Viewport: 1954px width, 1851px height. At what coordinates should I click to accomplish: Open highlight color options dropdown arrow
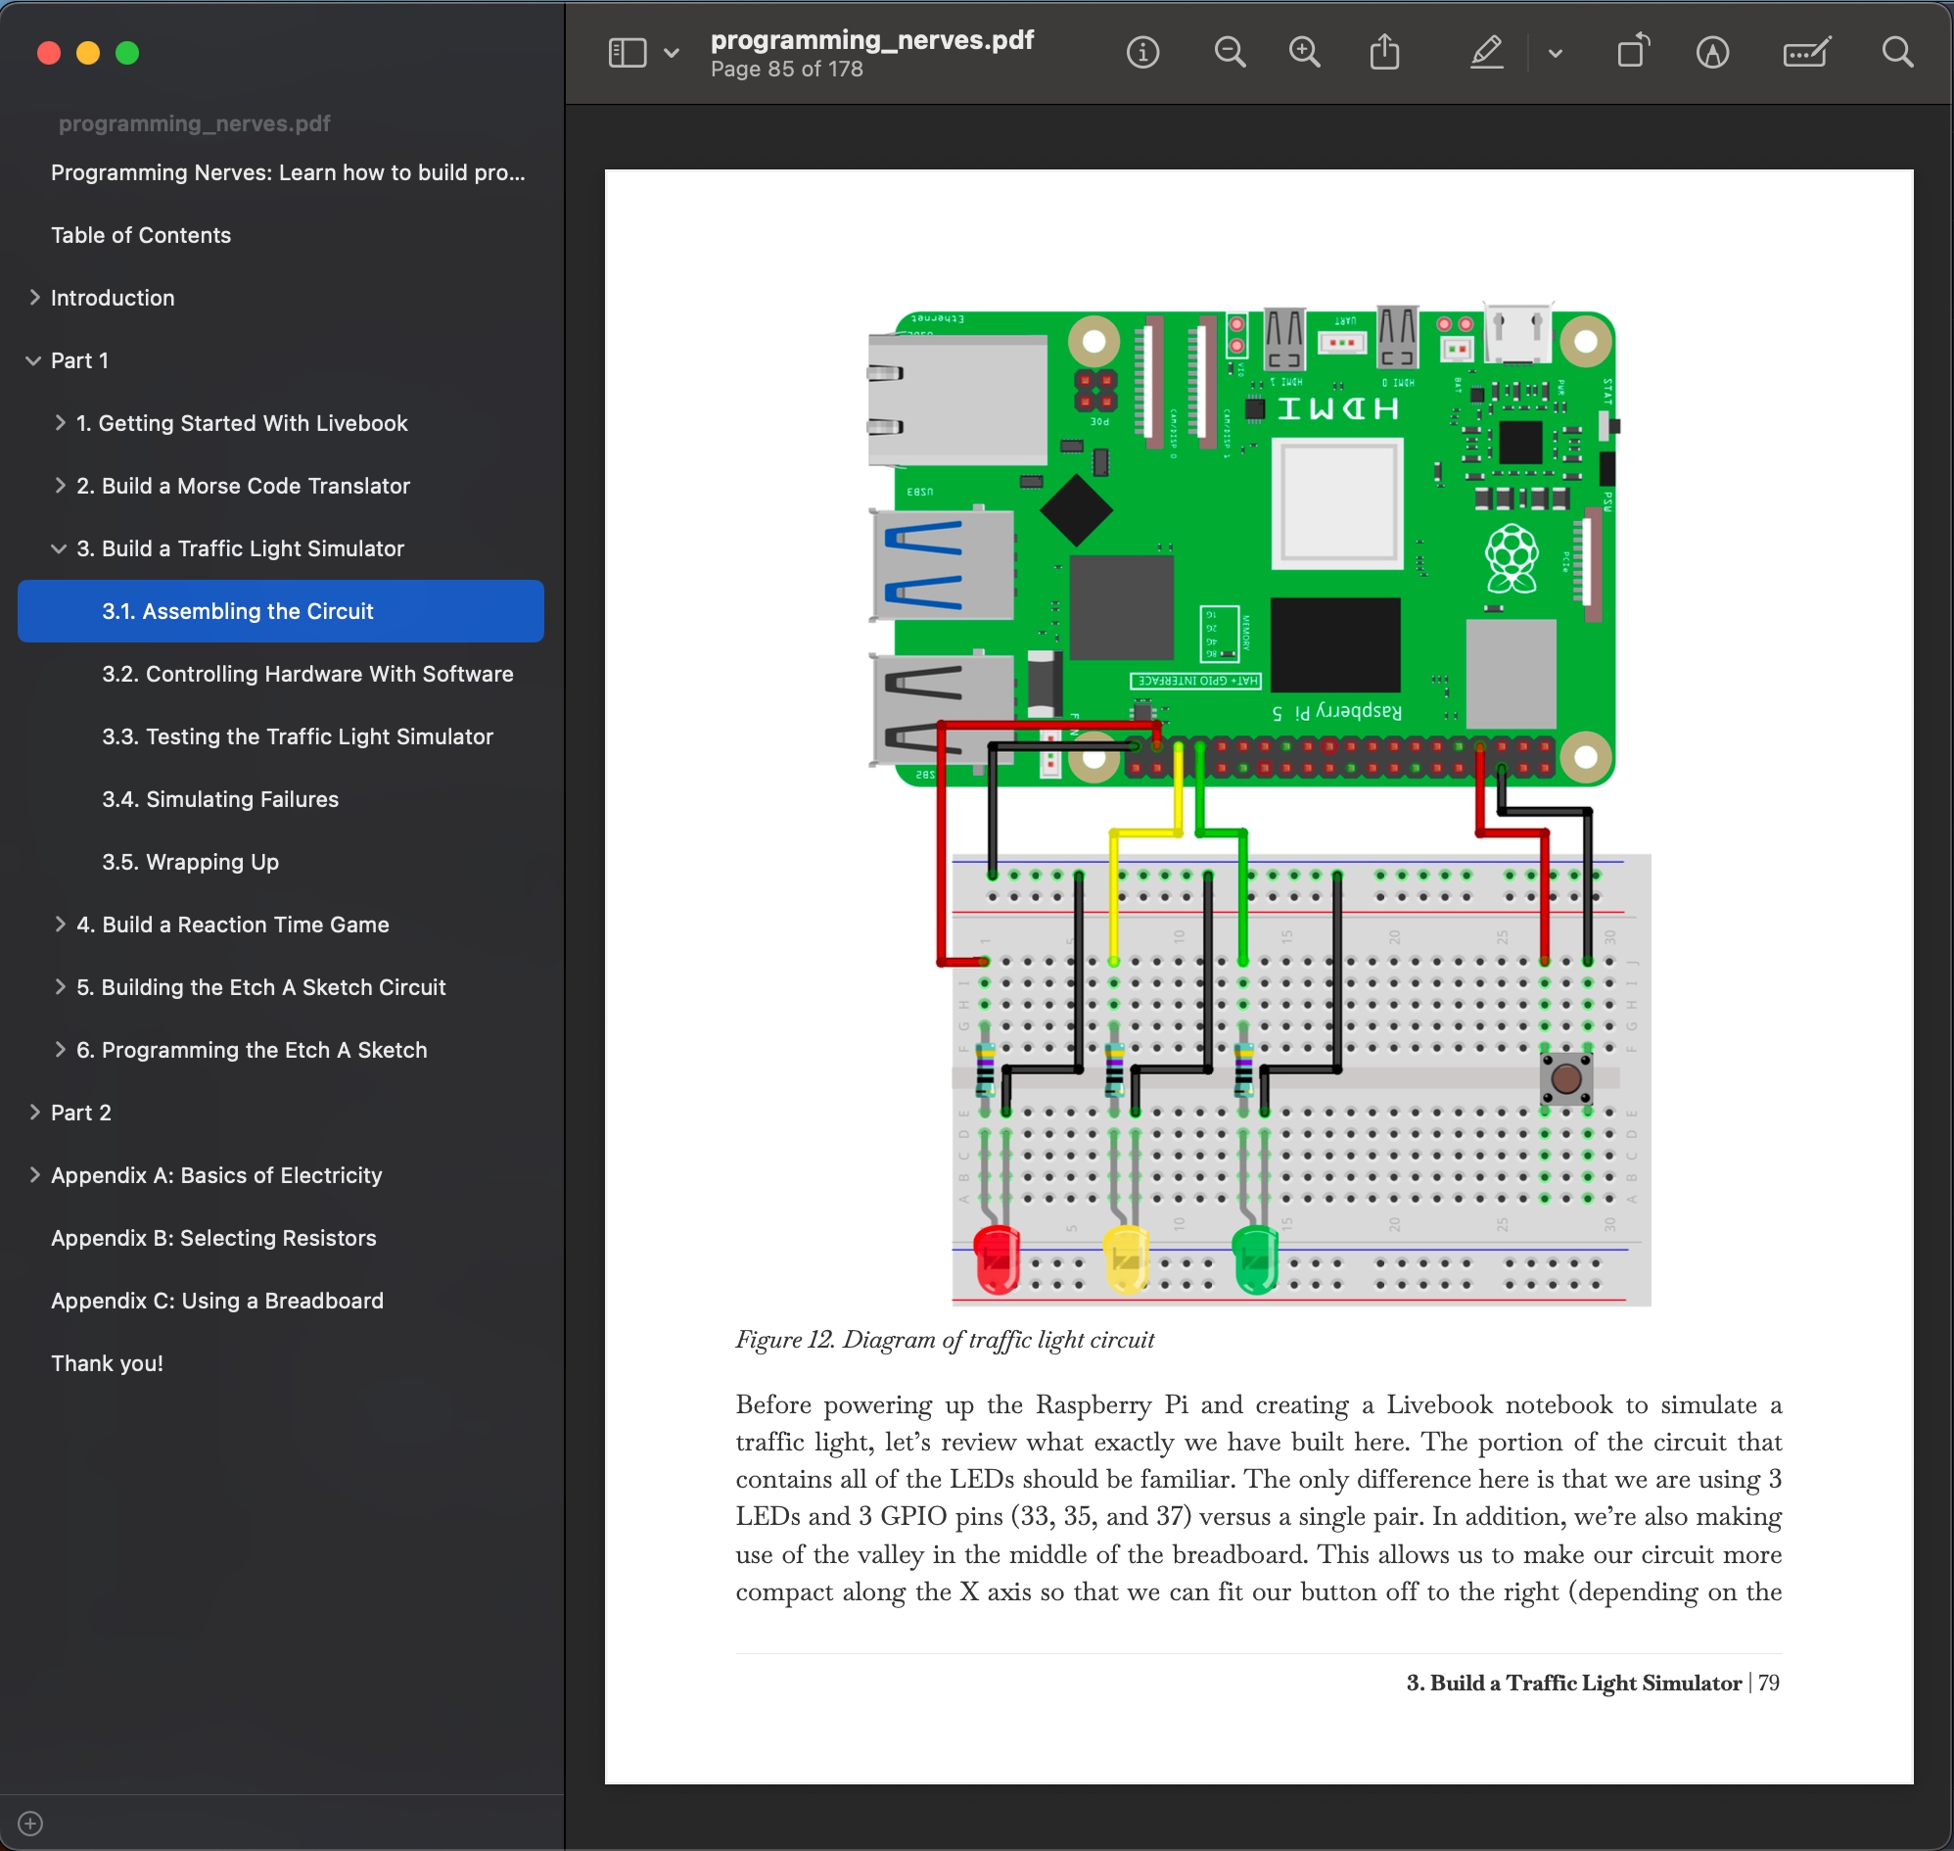1555,53
